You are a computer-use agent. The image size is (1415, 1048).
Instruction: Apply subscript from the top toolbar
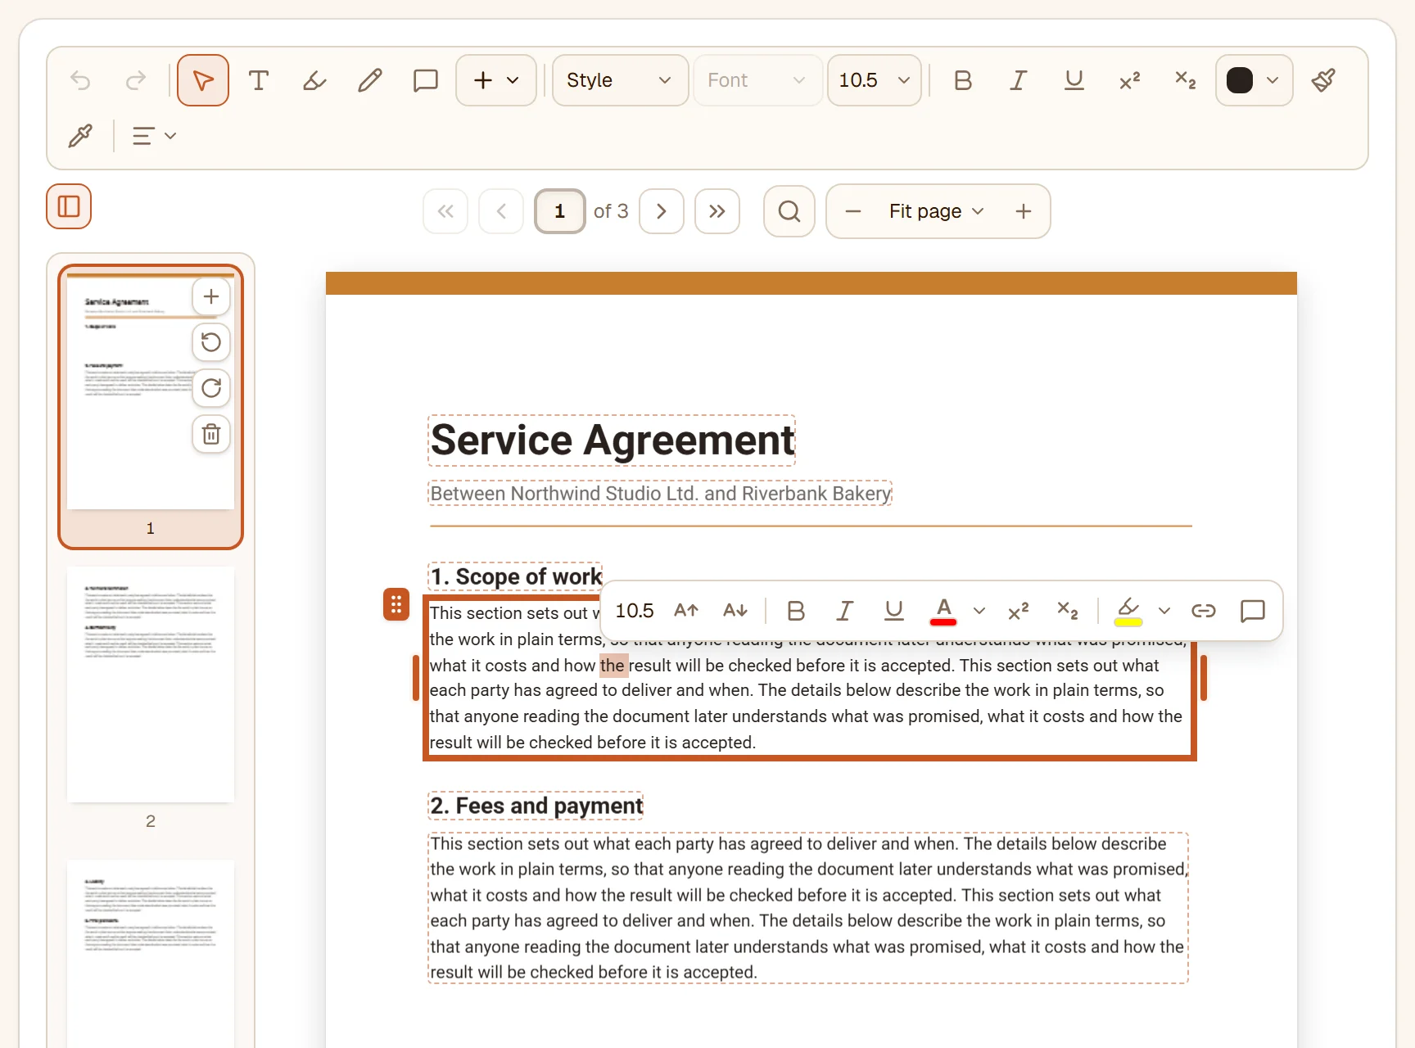[x=1186, y=80]
